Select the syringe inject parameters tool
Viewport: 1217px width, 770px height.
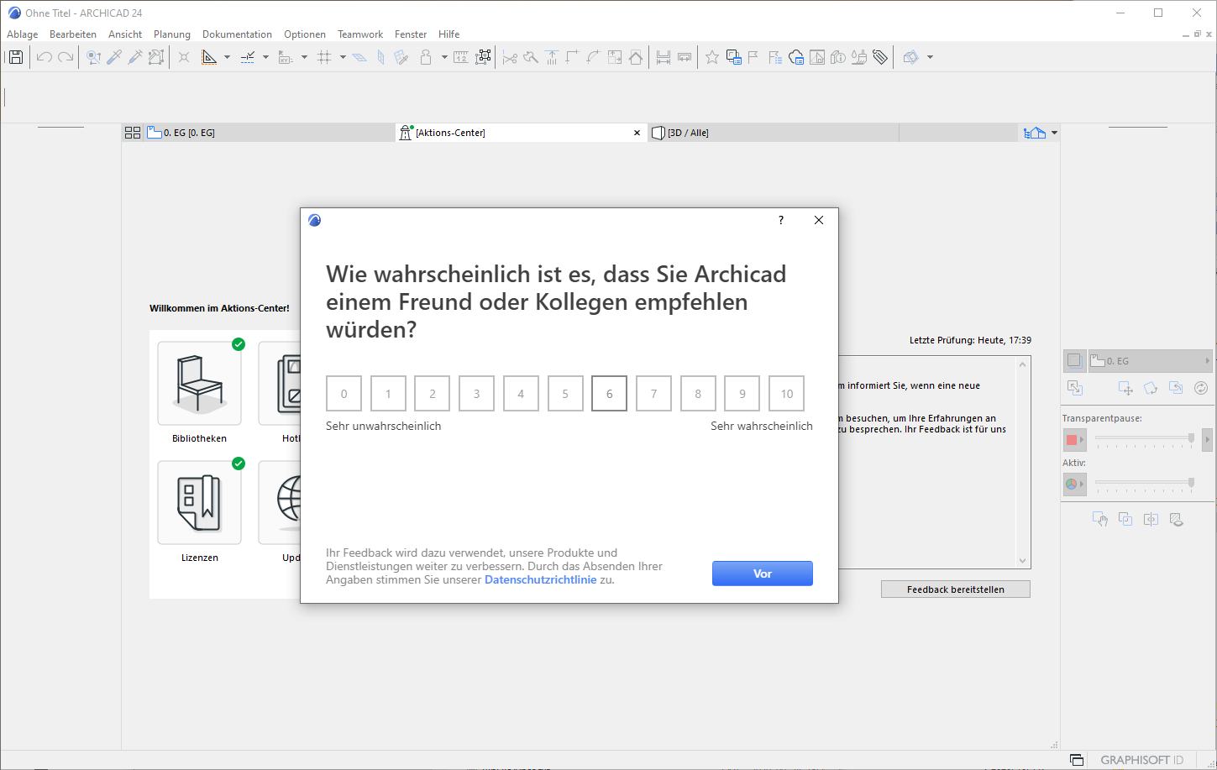point(134,57)
